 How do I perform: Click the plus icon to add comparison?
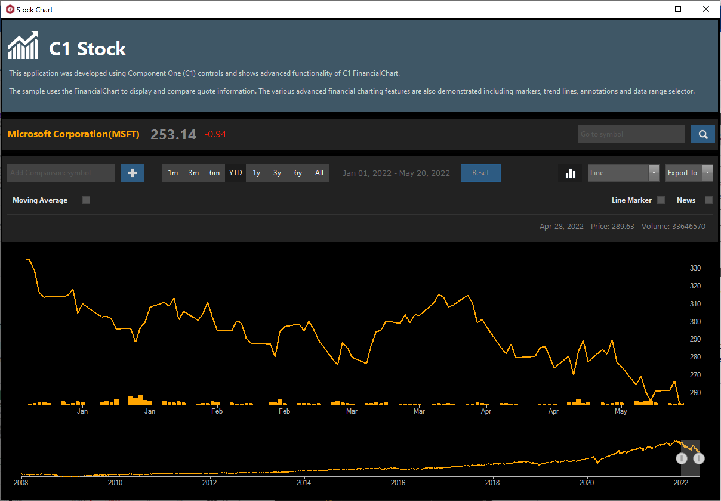[132, 173]
